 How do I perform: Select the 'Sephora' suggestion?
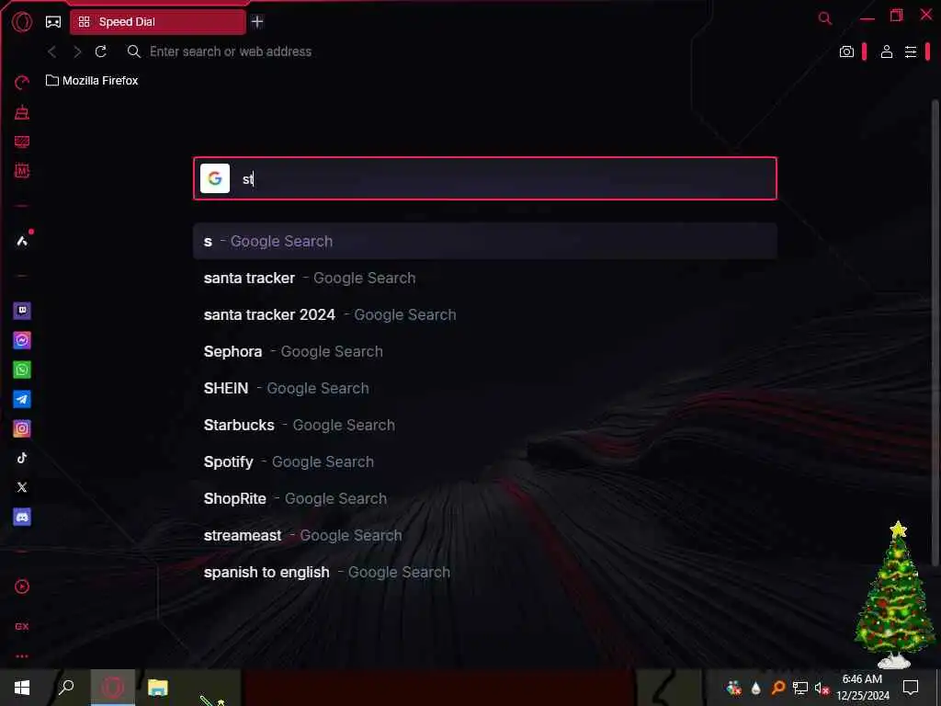[x=485, y=351]
